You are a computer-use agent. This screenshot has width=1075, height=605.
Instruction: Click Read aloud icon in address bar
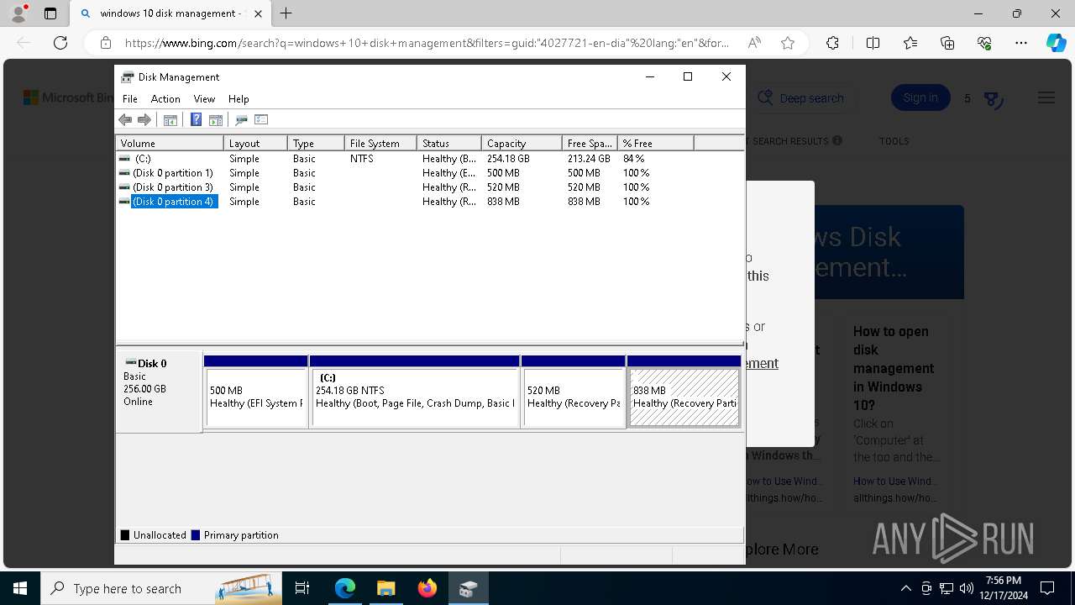point(754,43)
